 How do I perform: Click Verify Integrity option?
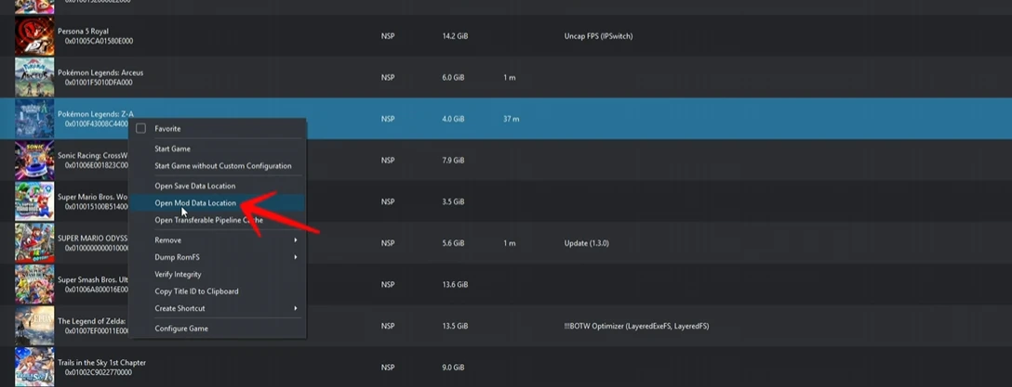tap(178, 275)
